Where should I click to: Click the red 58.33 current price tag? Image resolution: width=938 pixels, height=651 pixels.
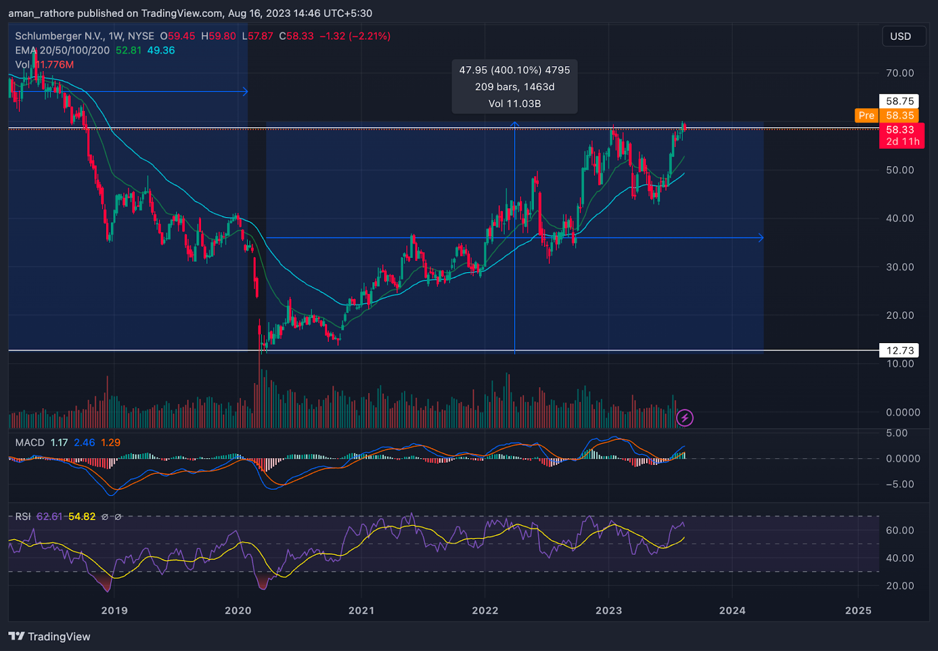[x=902, y=135]
